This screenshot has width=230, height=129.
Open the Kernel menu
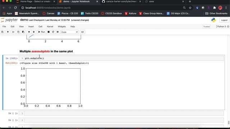pyautogui.click(x=50, y=27)
